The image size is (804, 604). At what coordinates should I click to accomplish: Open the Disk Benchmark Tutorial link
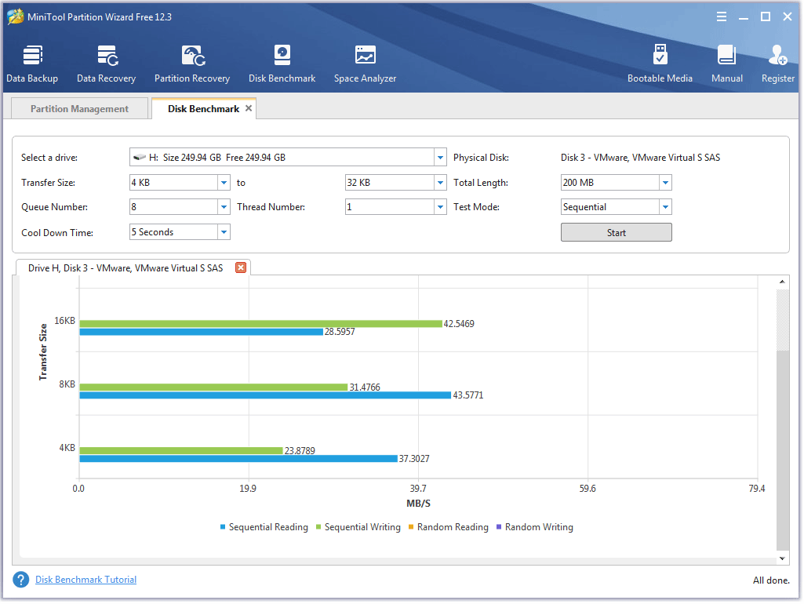click(85, 580)
